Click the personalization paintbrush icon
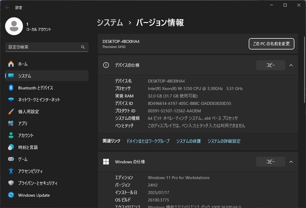The width and height of the screenshot is (306, 208). [11, 111]
